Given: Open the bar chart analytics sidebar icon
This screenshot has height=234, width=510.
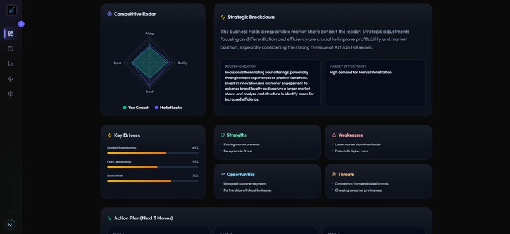Looking at the screenshot, I should [11, 64].
